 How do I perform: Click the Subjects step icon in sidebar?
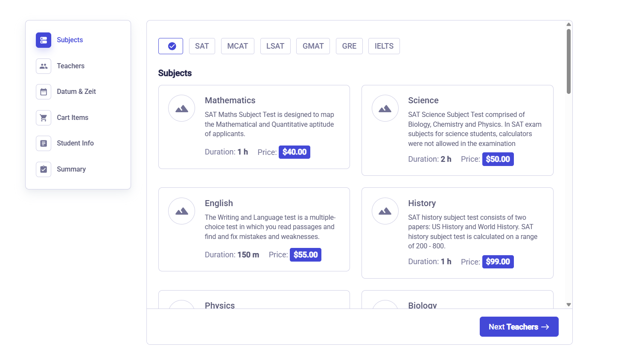click(x=44, y=40)
